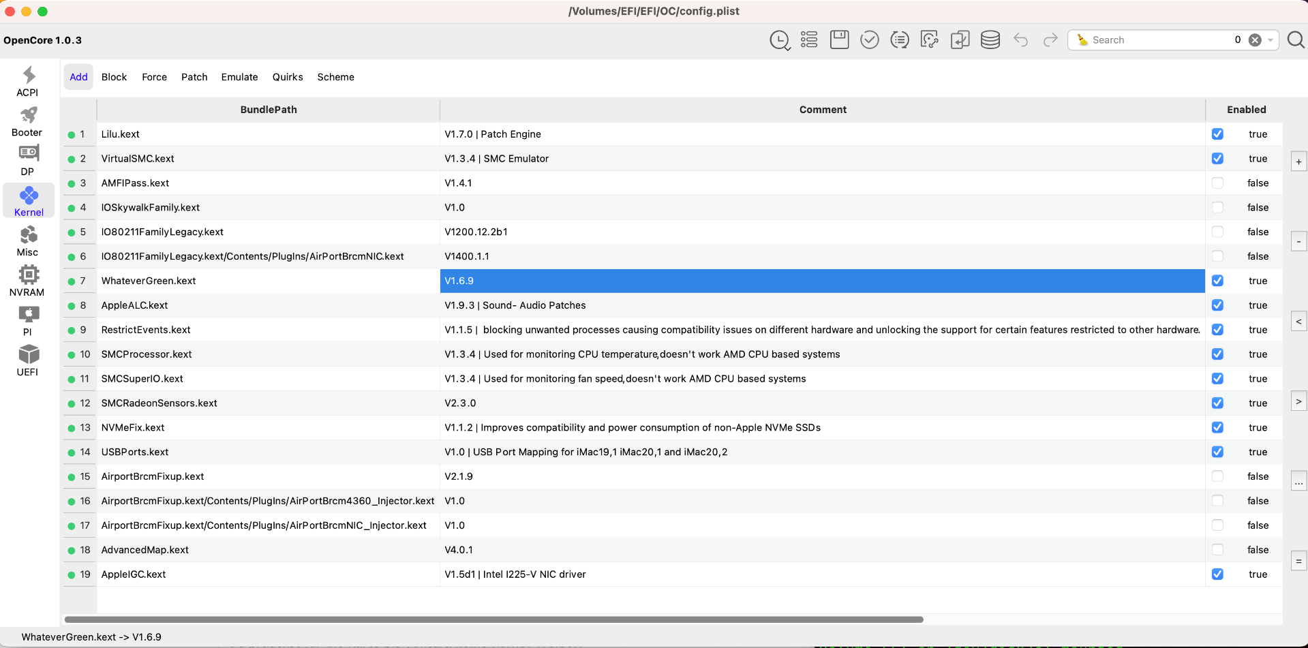This screenshot has width=1308, height=648.
Task: Click the less-than arrow button
Action: (1298, 322)
